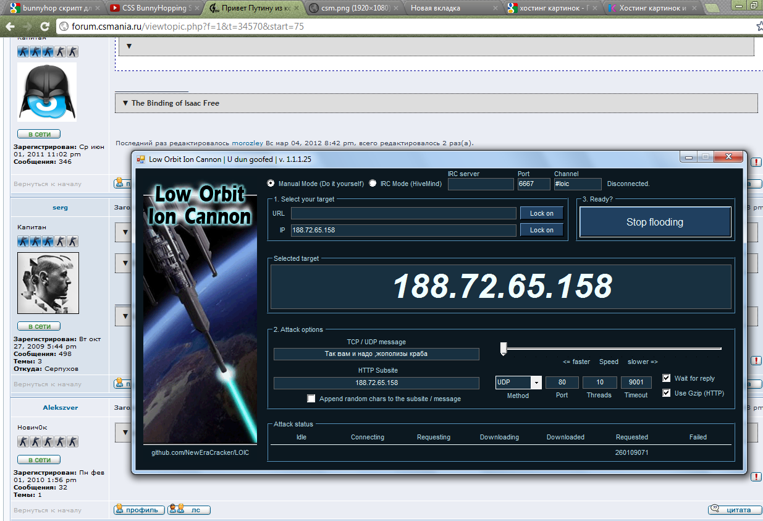
Task: Go back using the browser back arrow
Action: [9, 27]
